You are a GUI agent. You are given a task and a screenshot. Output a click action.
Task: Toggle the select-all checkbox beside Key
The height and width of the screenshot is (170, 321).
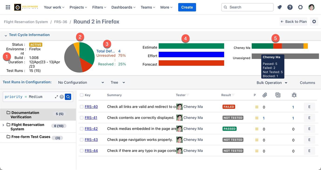pos(82,95)
